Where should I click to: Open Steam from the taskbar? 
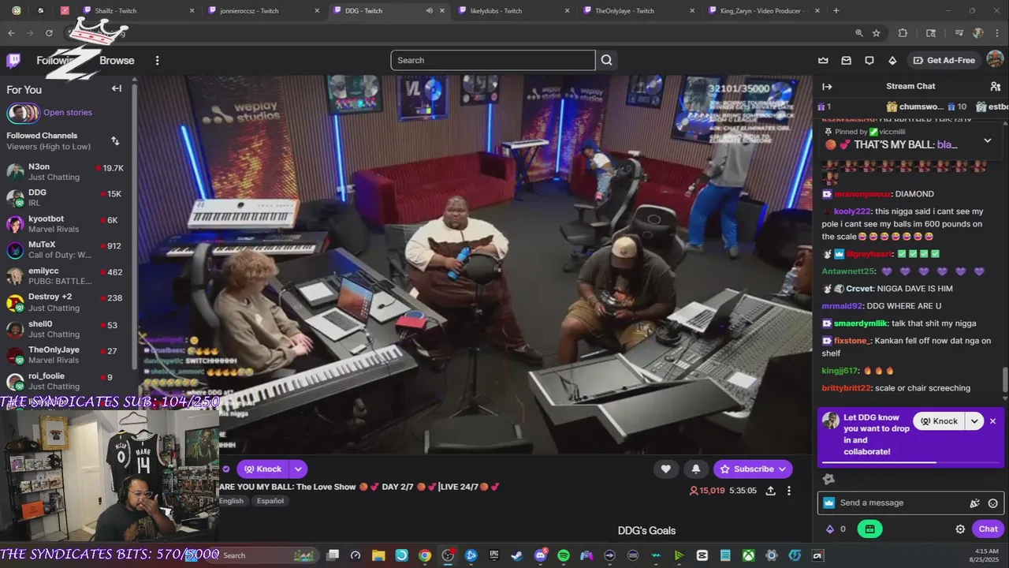click(516, 555)
